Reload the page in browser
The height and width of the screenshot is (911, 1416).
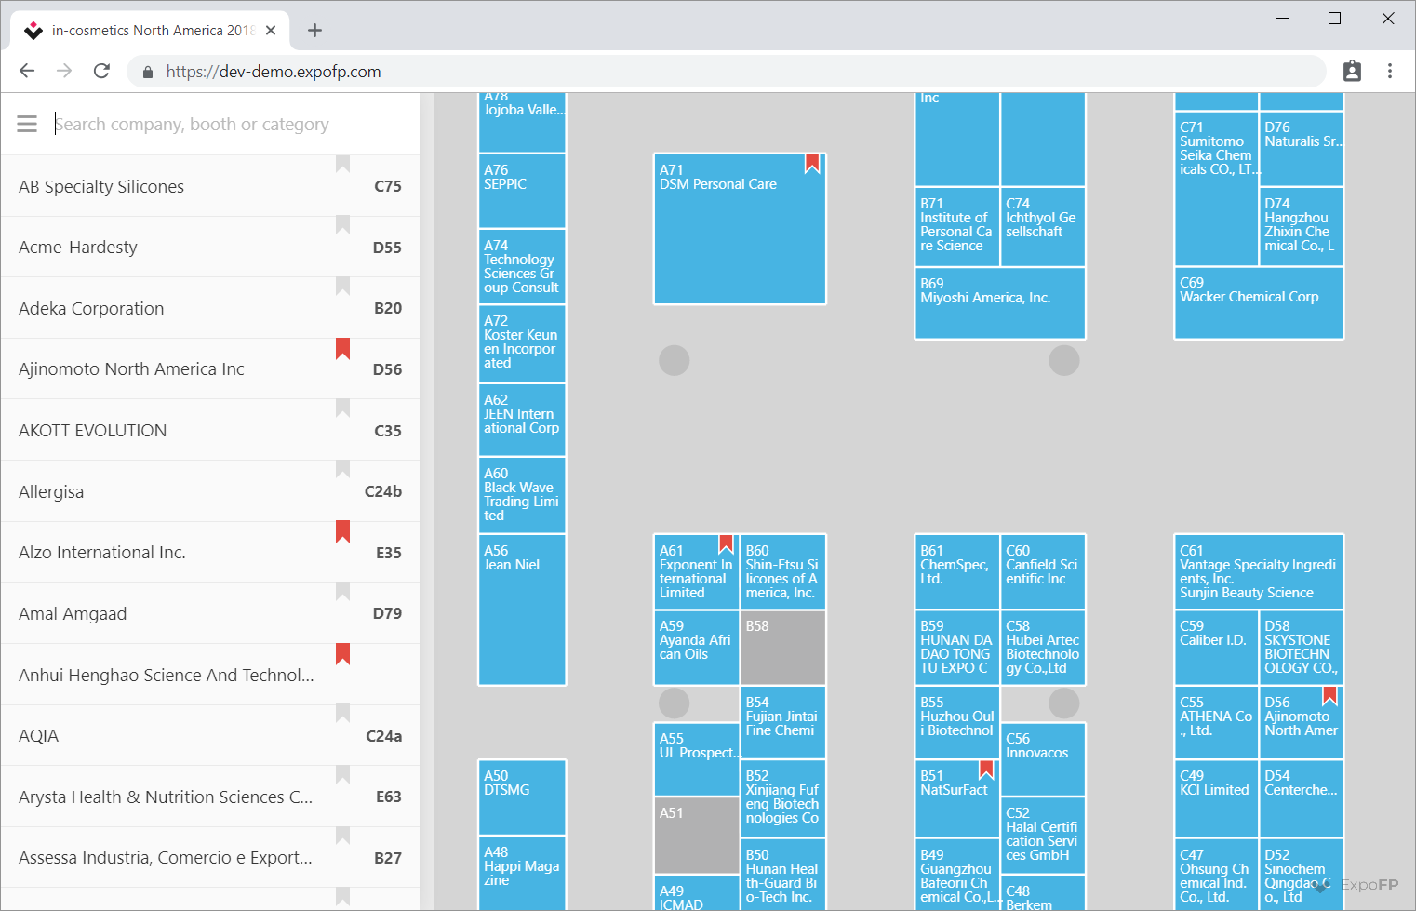(x=102, y=71)
